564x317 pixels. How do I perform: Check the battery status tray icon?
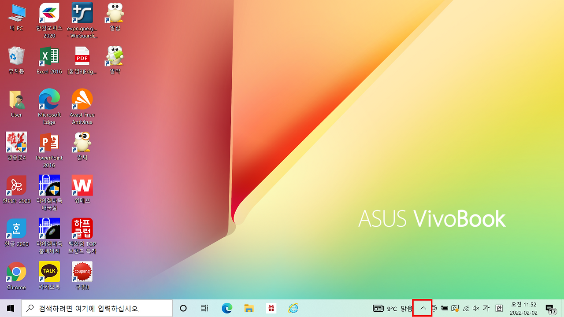click(445, 308)
